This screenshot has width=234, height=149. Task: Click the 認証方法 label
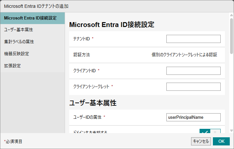coord(82,55)
